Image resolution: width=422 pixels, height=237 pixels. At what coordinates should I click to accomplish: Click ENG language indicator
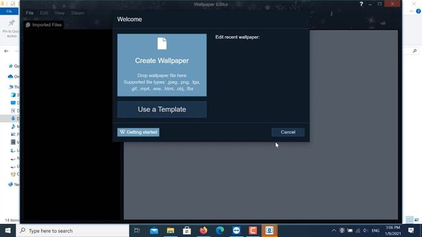[x=375, y=230]
